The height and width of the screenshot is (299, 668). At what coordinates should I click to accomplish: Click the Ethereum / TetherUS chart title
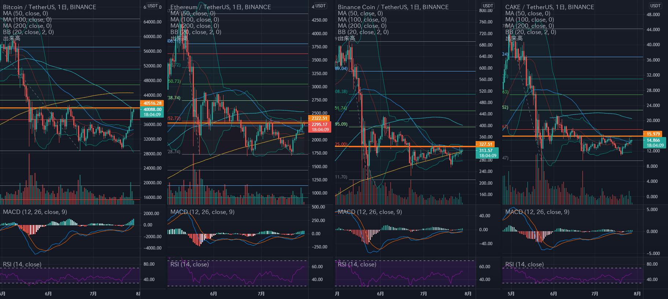point(221,7)
